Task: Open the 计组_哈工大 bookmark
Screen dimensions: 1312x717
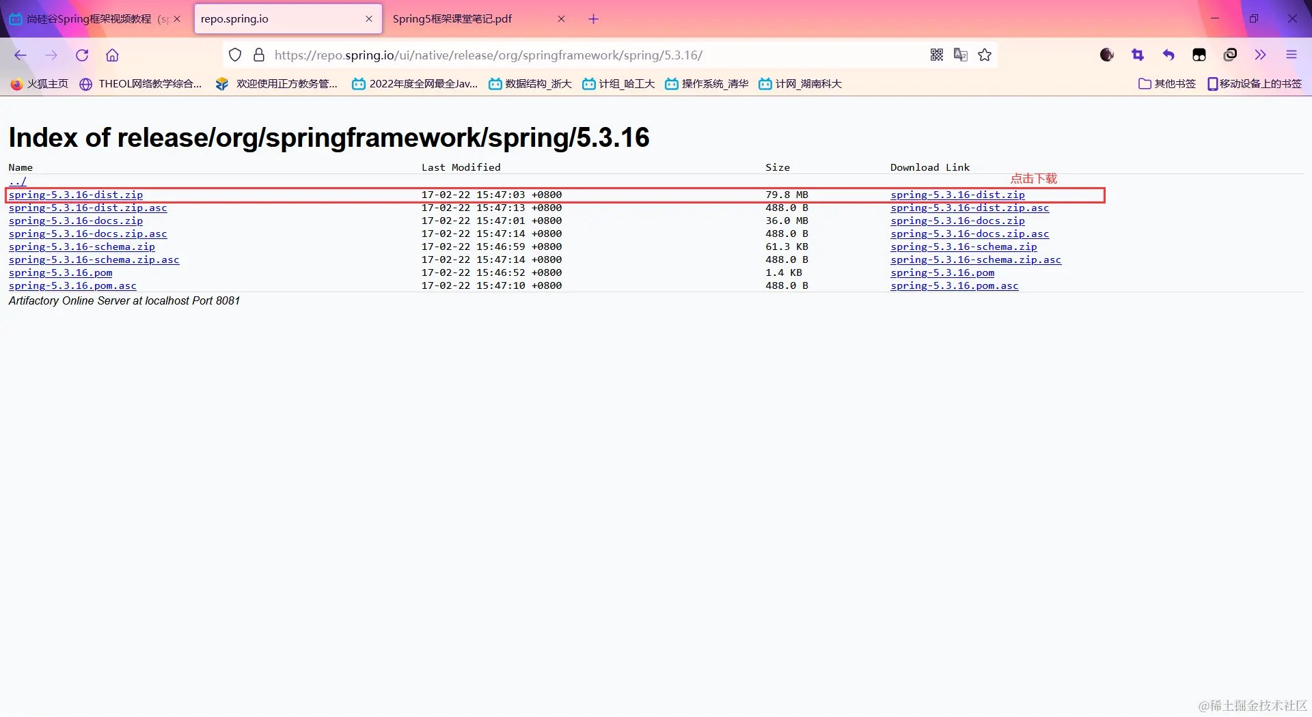Action: 618,84
